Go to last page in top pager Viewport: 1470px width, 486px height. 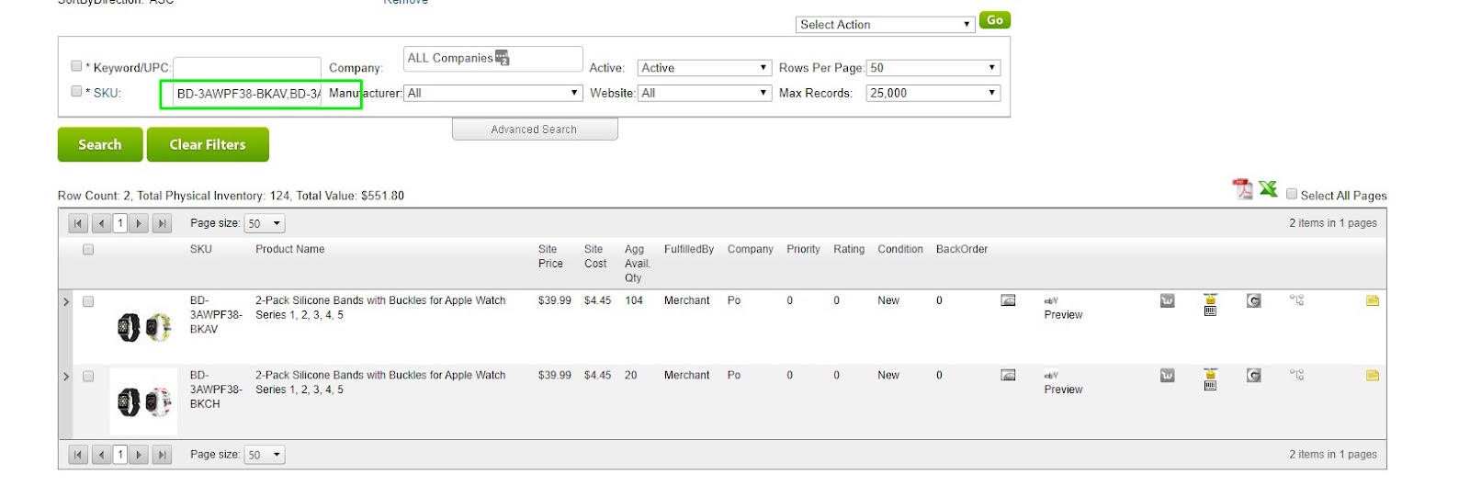pyautogui.click(x=162, y=223)
